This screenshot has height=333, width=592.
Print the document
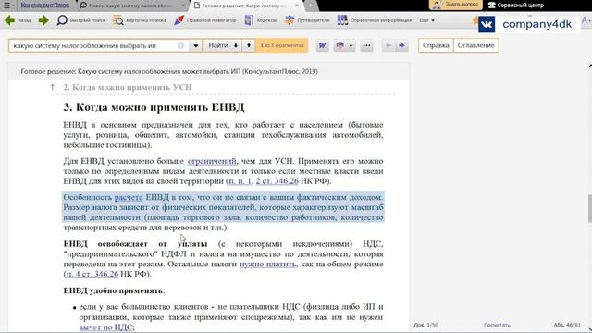339,45
